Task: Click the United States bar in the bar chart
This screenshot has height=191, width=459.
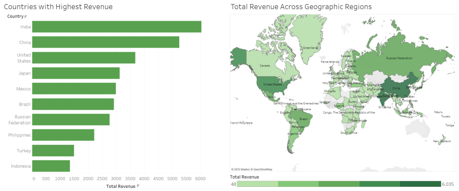Action: pos(84,58)
